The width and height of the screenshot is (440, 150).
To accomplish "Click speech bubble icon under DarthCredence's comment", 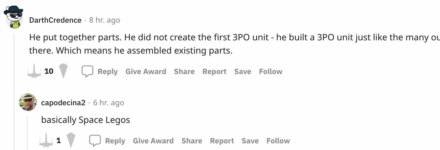I will (87, 71).
